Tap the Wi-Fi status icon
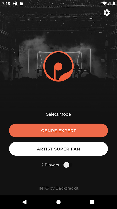 pyautogui.click(x=105, y=3)
